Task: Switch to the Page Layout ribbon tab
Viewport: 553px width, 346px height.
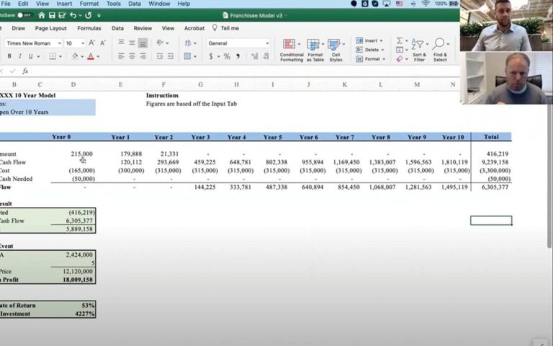Action: (51, 28)
